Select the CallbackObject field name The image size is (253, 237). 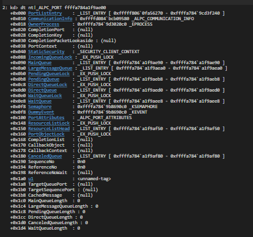[46, 145]
